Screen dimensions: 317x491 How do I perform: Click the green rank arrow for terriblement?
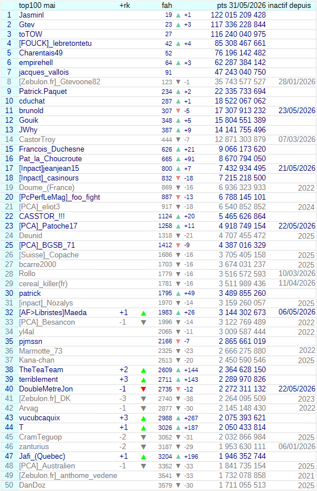click(143, 380)
